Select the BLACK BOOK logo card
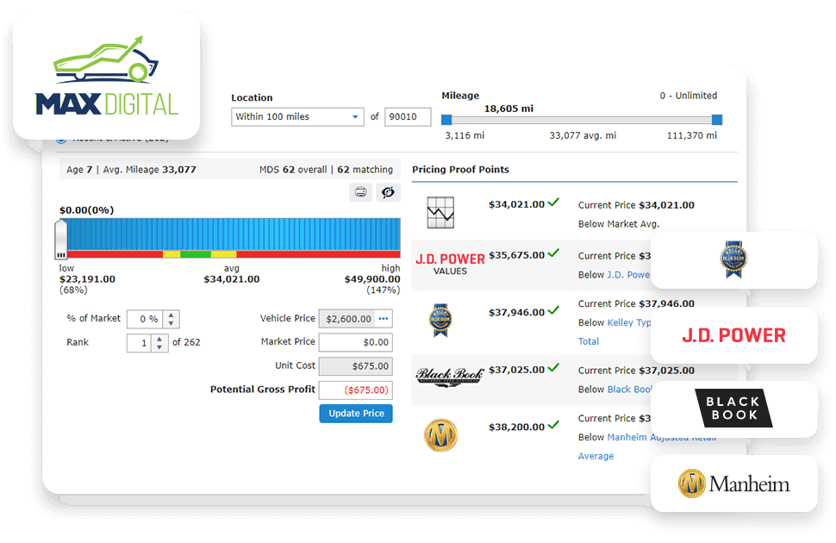836x543 pixels. point(733,409)
